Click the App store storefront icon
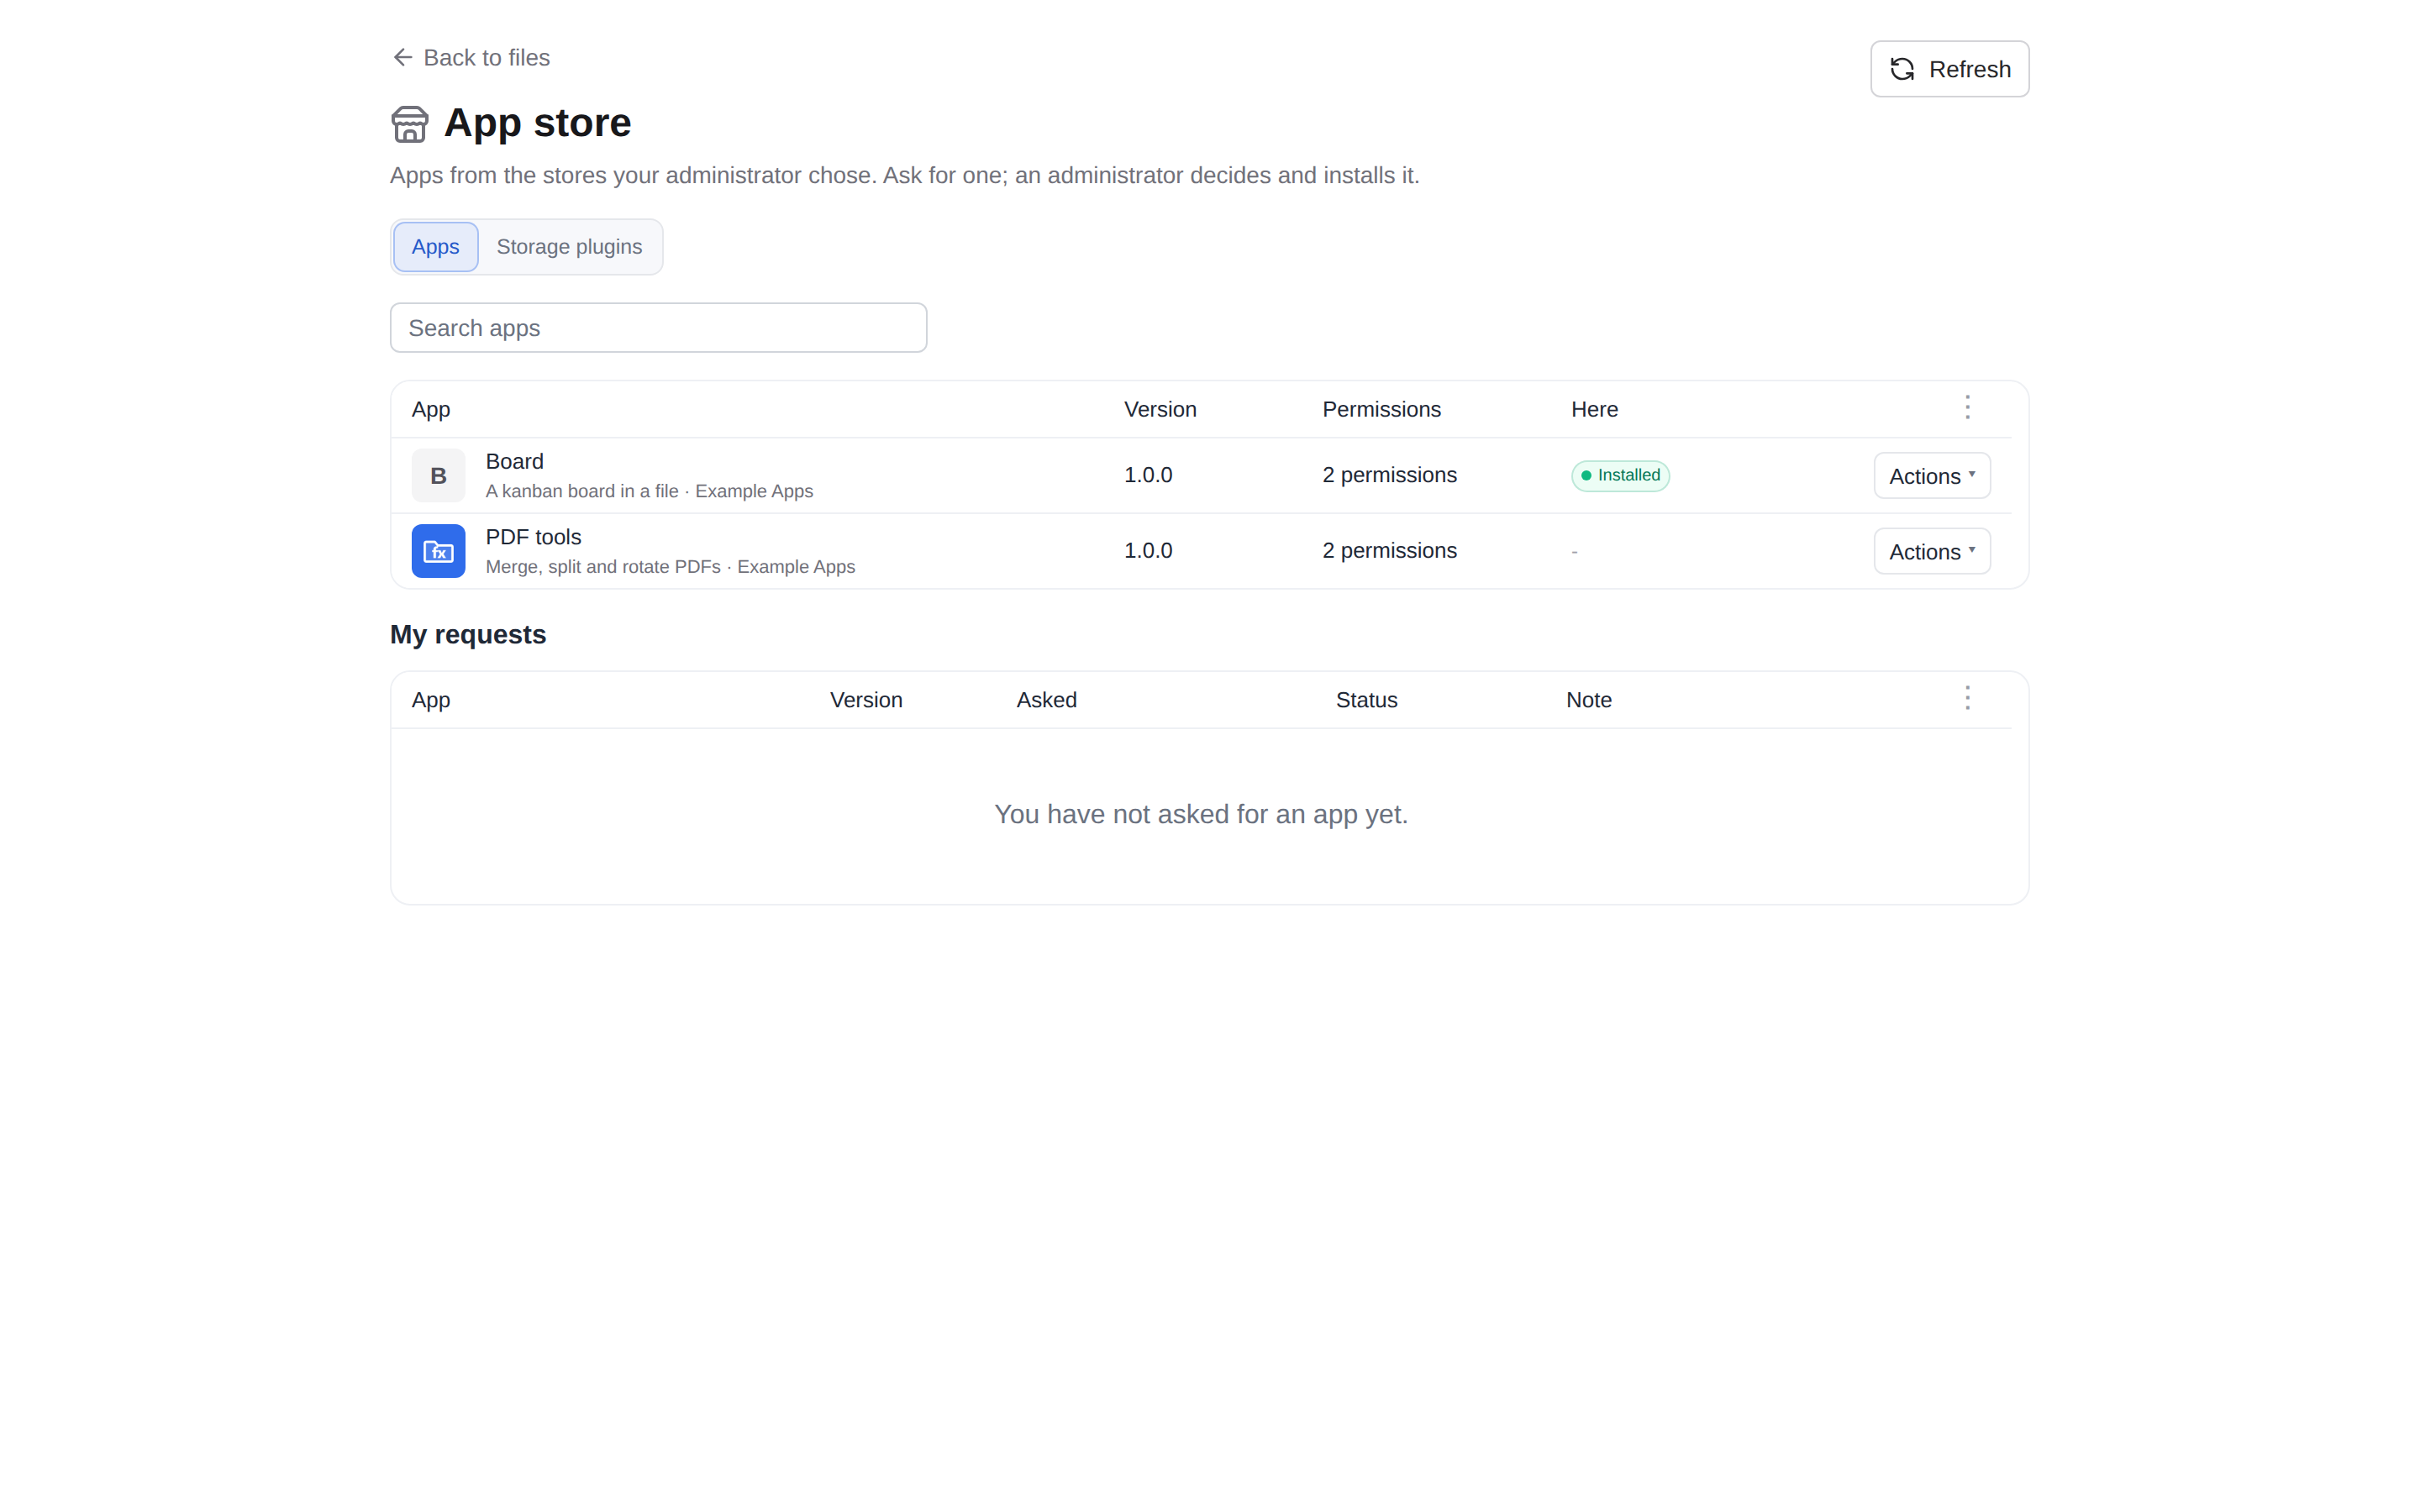Viewport: 2420px width, 1512px height. [409, 124]
